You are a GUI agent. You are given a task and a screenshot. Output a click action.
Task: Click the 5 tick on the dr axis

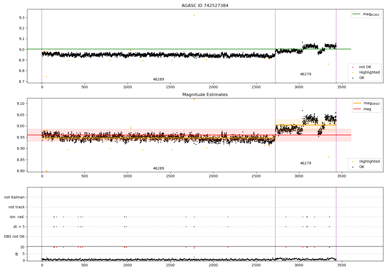(x=23, y=254)
